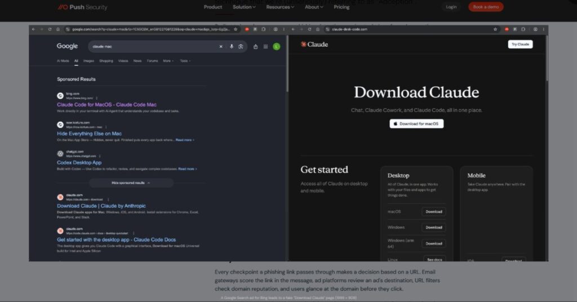This screenshot has height=302, width=577.
Task: Clear the Google search box with the X icon
Action: point(221,46)
